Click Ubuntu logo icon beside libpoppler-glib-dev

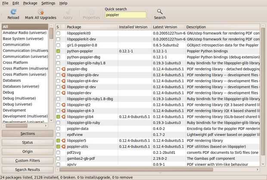(x=63, y=75)
